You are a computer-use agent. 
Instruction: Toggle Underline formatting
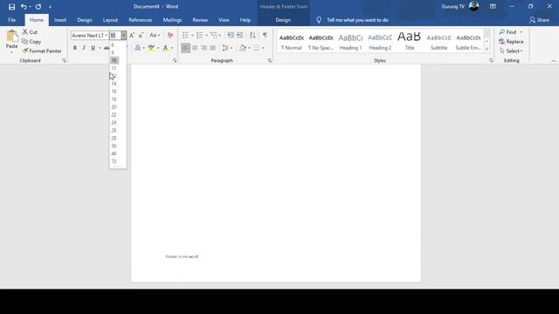pyautogui.click(x=93, y=48)
